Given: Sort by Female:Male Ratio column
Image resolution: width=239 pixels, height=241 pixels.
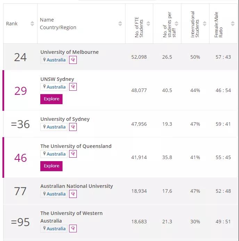Looking at the screenshot, I should pos(233,24).
